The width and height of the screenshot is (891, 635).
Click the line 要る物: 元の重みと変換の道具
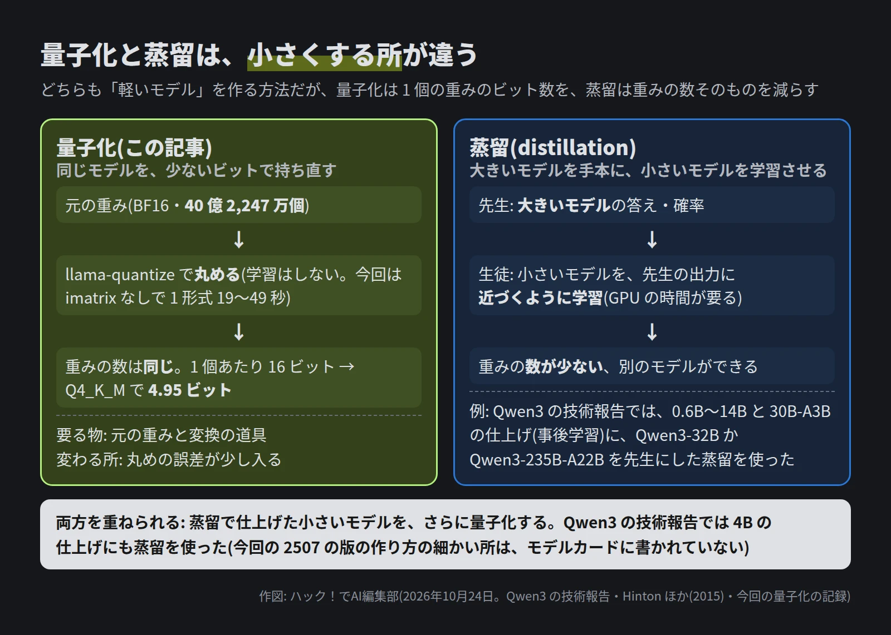pos(161,435)
